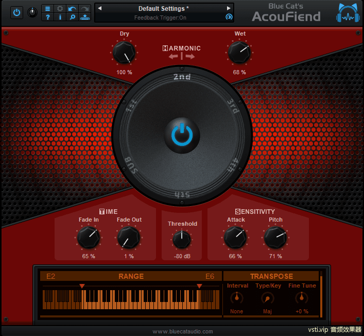
Task: Click the Pitch sensitivity knob
Action: pos(275,238)
